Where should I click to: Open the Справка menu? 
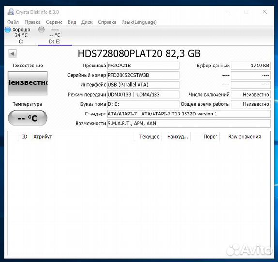(x=107, y=22)
